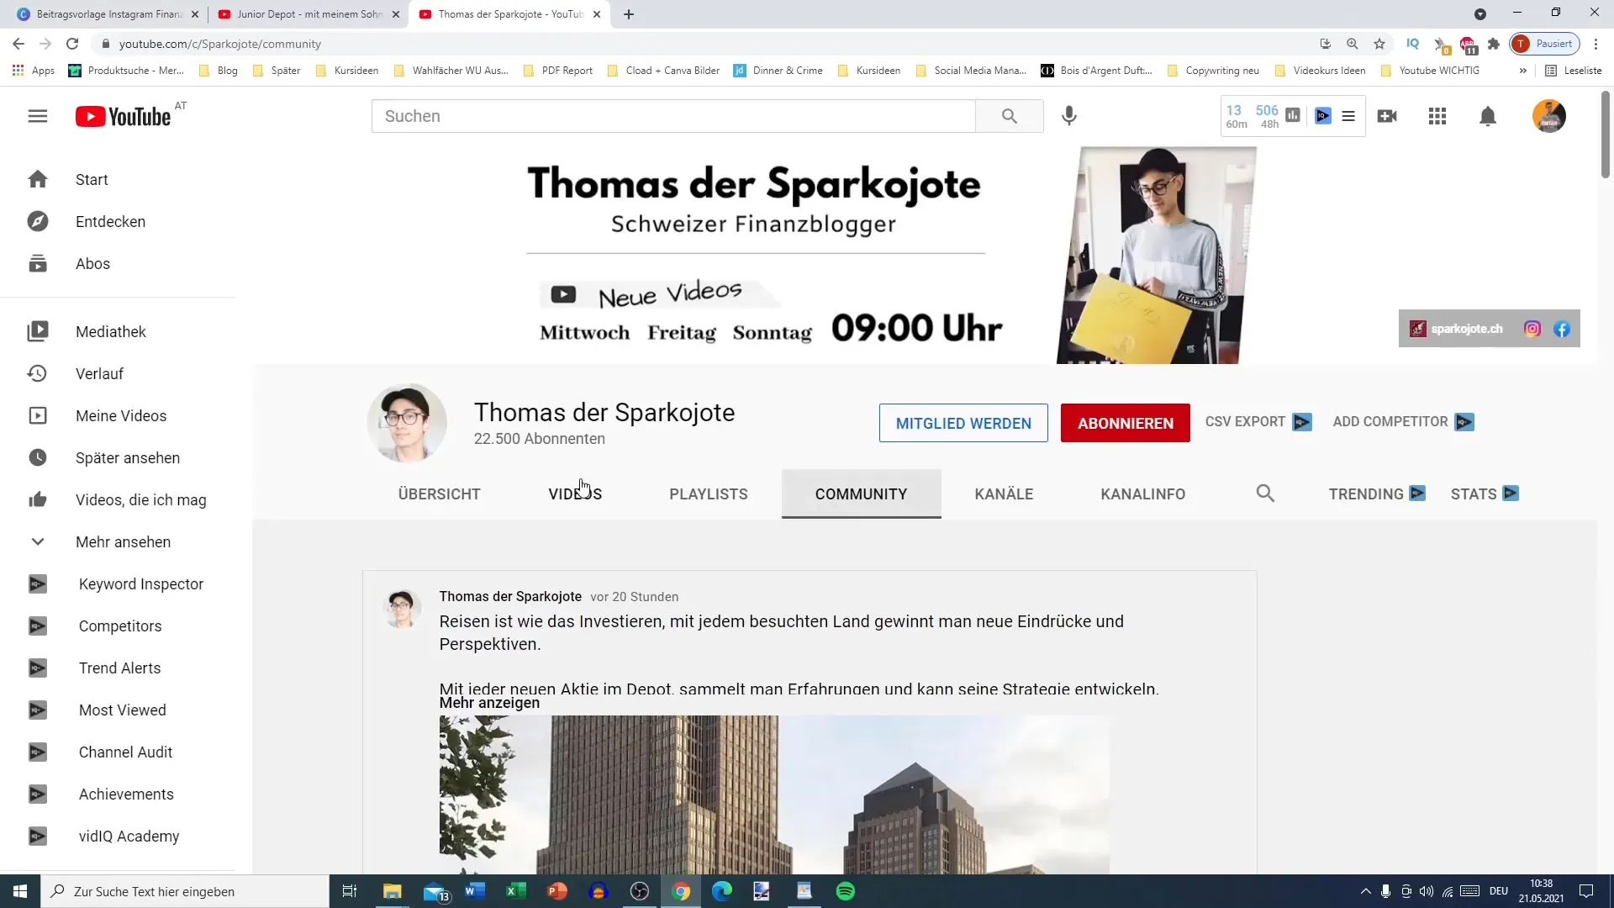Viewport: 1614px width, 908px height.
Task: Click the page vertical scrollbar
Action: (1606, 135)
